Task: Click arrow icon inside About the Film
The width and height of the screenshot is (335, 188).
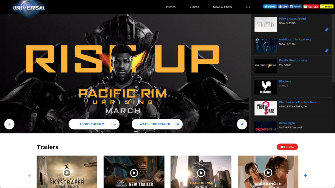Action: coord(115,124)
